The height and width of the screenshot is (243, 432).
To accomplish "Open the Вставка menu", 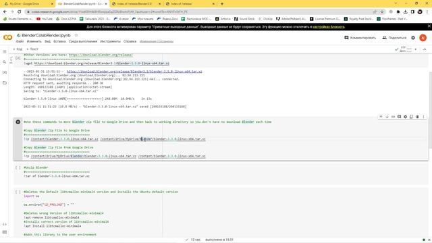I will coord(59,41).
